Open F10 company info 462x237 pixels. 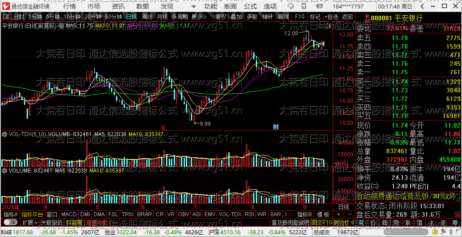(300, 17)
